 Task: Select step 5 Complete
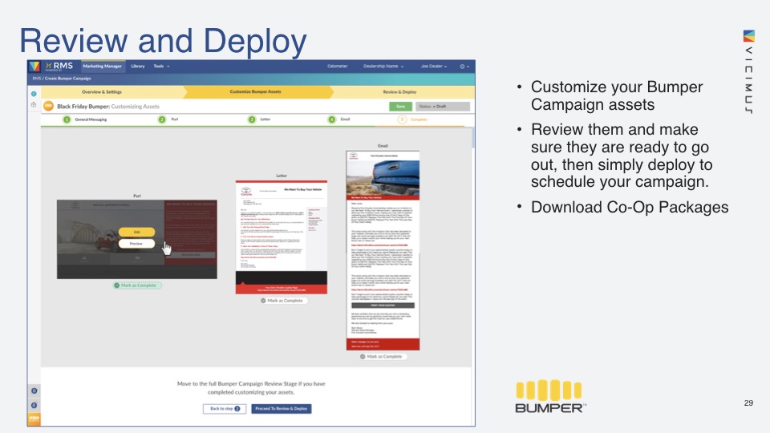(x=412, y=119)
